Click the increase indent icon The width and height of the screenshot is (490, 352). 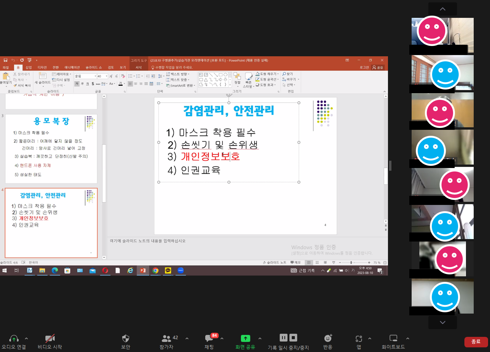(153, 76)
